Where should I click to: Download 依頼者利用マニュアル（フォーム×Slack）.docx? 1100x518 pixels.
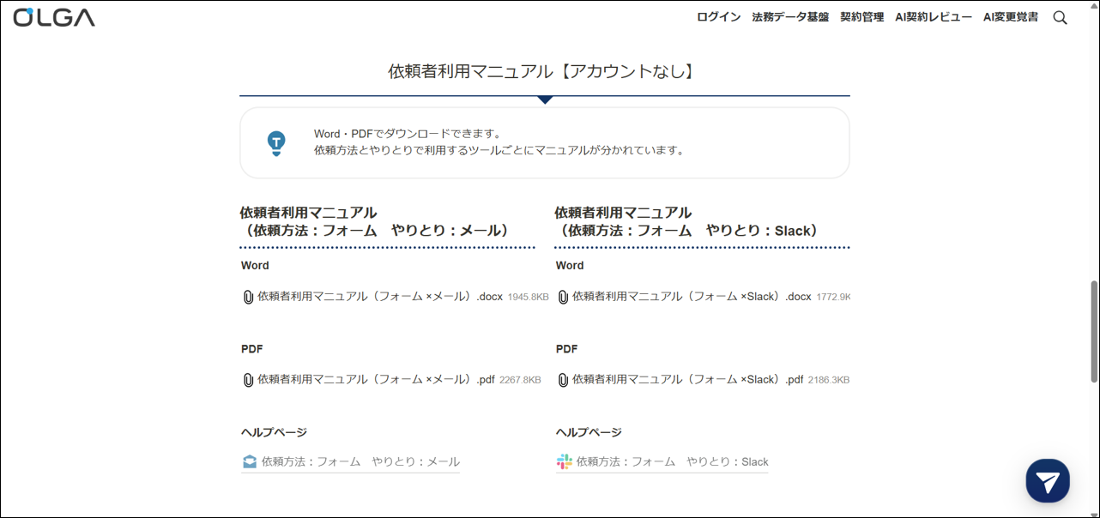click(x=692, y=297)
